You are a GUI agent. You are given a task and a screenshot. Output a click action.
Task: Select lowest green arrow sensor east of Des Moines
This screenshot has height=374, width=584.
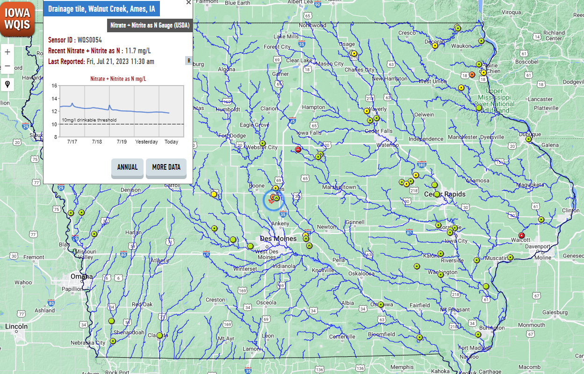(x=309, y=245)
